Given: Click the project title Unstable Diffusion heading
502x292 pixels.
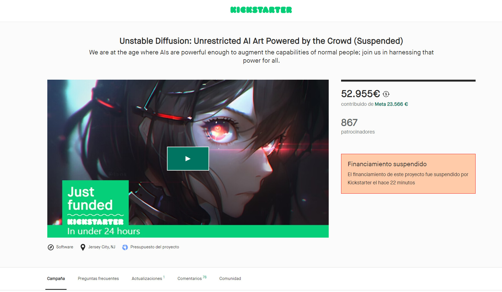Looking at the screenshot, I should coord(261,41).
